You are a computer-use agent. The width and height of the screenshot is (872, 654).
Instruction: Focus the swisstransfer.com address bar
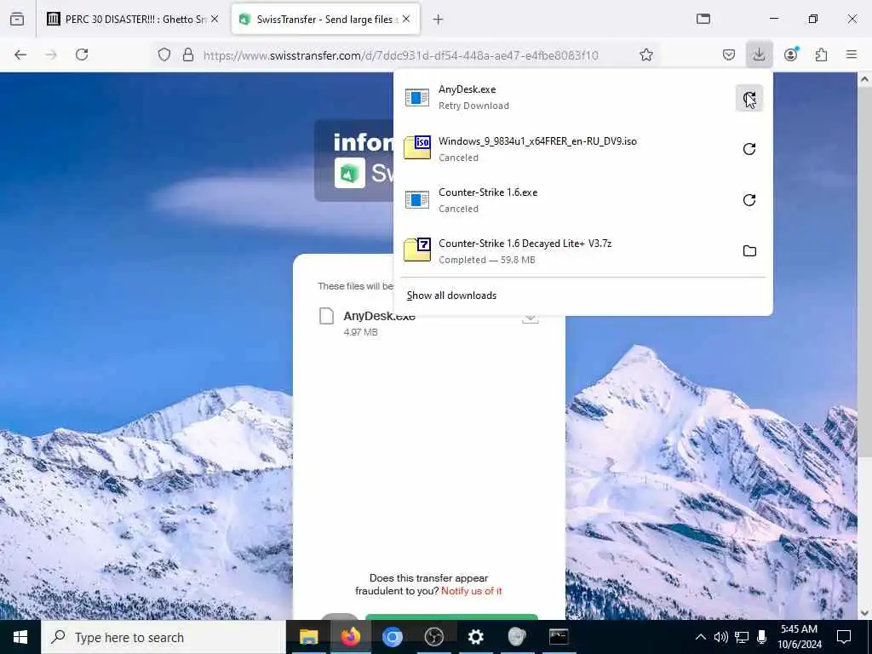[400, 55]
